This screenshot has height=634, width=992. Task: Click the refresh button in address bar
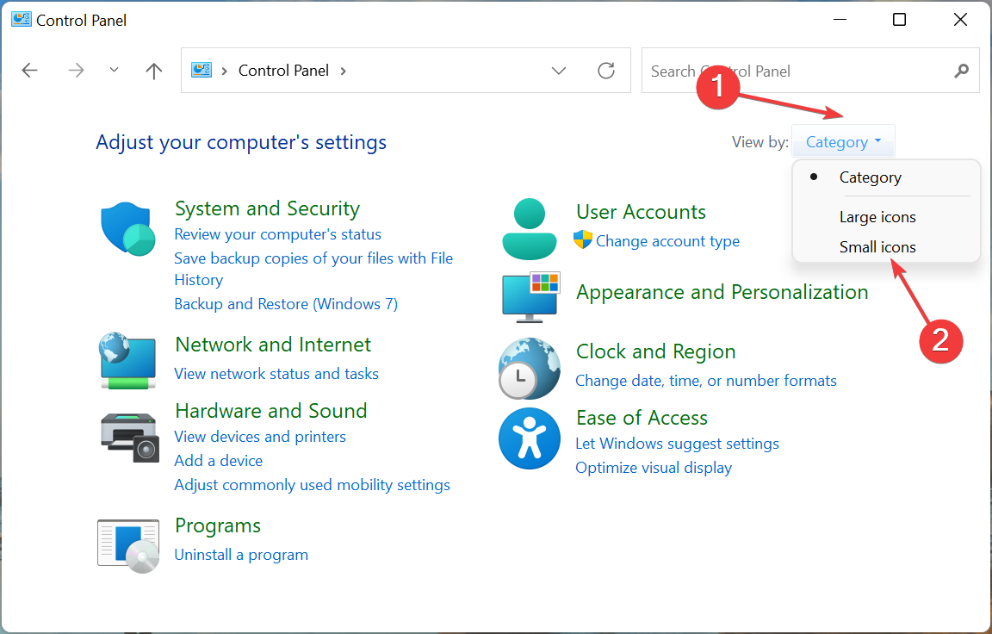[x=606, y=71]
